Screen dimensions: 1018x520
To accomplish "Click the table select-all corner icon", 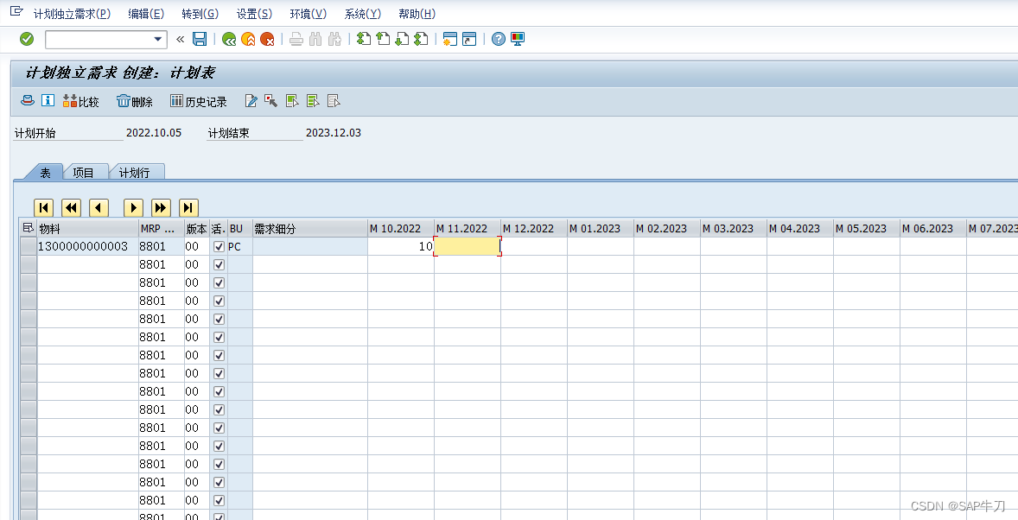I will (28, 228).
